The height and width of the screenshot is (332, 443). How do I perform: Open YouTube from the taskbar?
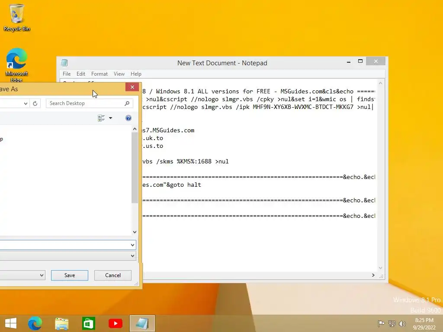(x=115, y=323)
